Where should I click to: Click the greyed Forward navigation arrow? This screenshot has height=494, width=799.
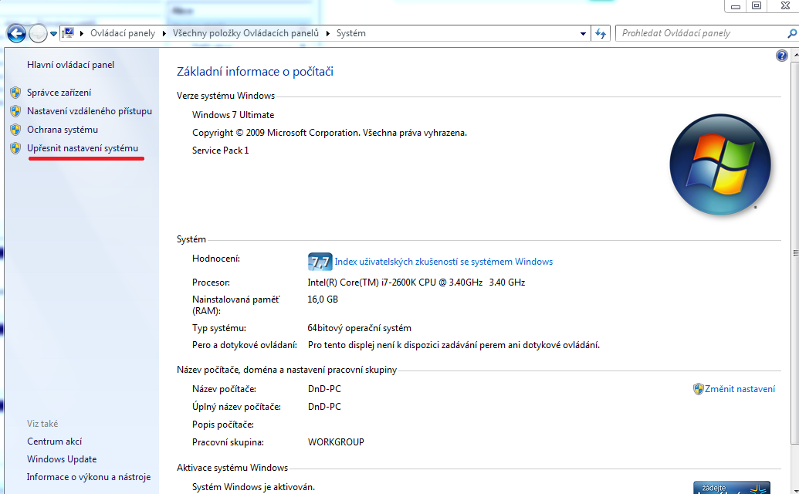pos(38,34)
